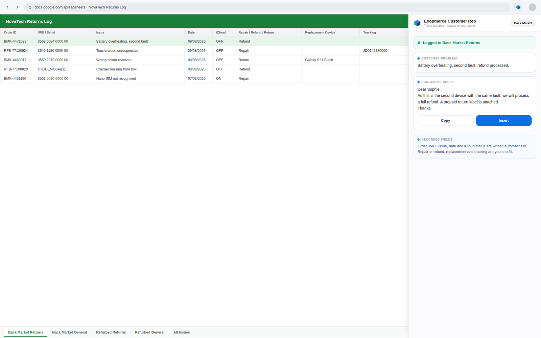541x338 pixels.
Task: Select tracking cell JD0142880000
Action: (x=384, y=51)
